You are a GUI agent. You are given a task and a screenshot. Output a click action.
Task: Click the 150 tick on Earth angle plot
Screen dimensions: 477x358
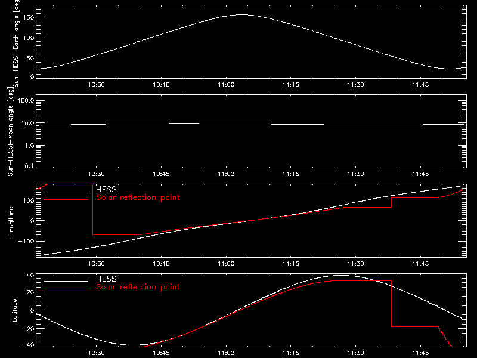pos(28,17)
